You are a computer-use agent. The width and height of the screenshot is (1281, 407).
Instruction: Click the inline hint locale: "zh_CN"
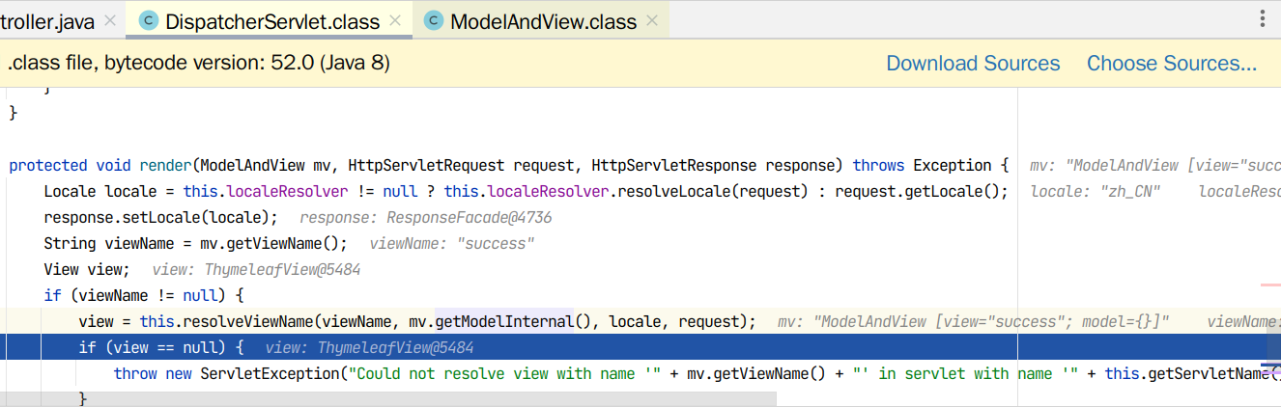tap(1096, 191)
